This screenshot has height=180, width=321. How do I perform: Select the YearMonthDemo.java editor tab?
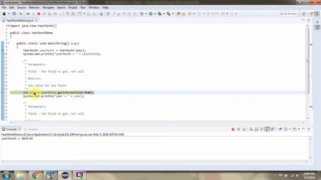click(x=20, y=20)
